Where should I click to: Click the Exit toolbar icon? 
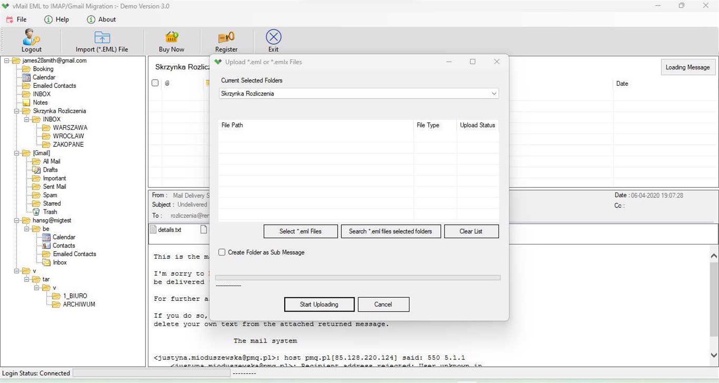[x=273, y=36]
